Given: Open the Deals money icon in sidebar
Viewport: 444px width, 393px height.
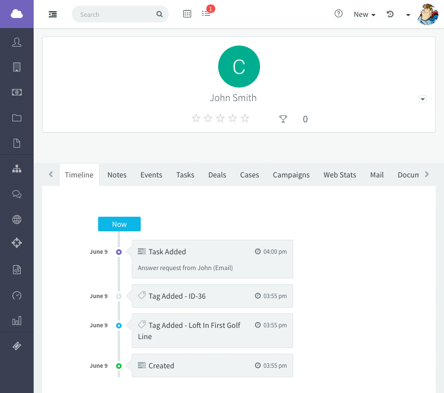Looking at the screenshot, I should (17, 93).
